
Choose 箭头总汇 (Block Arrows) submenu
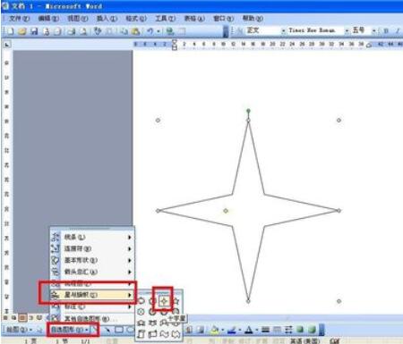[92, 272]
